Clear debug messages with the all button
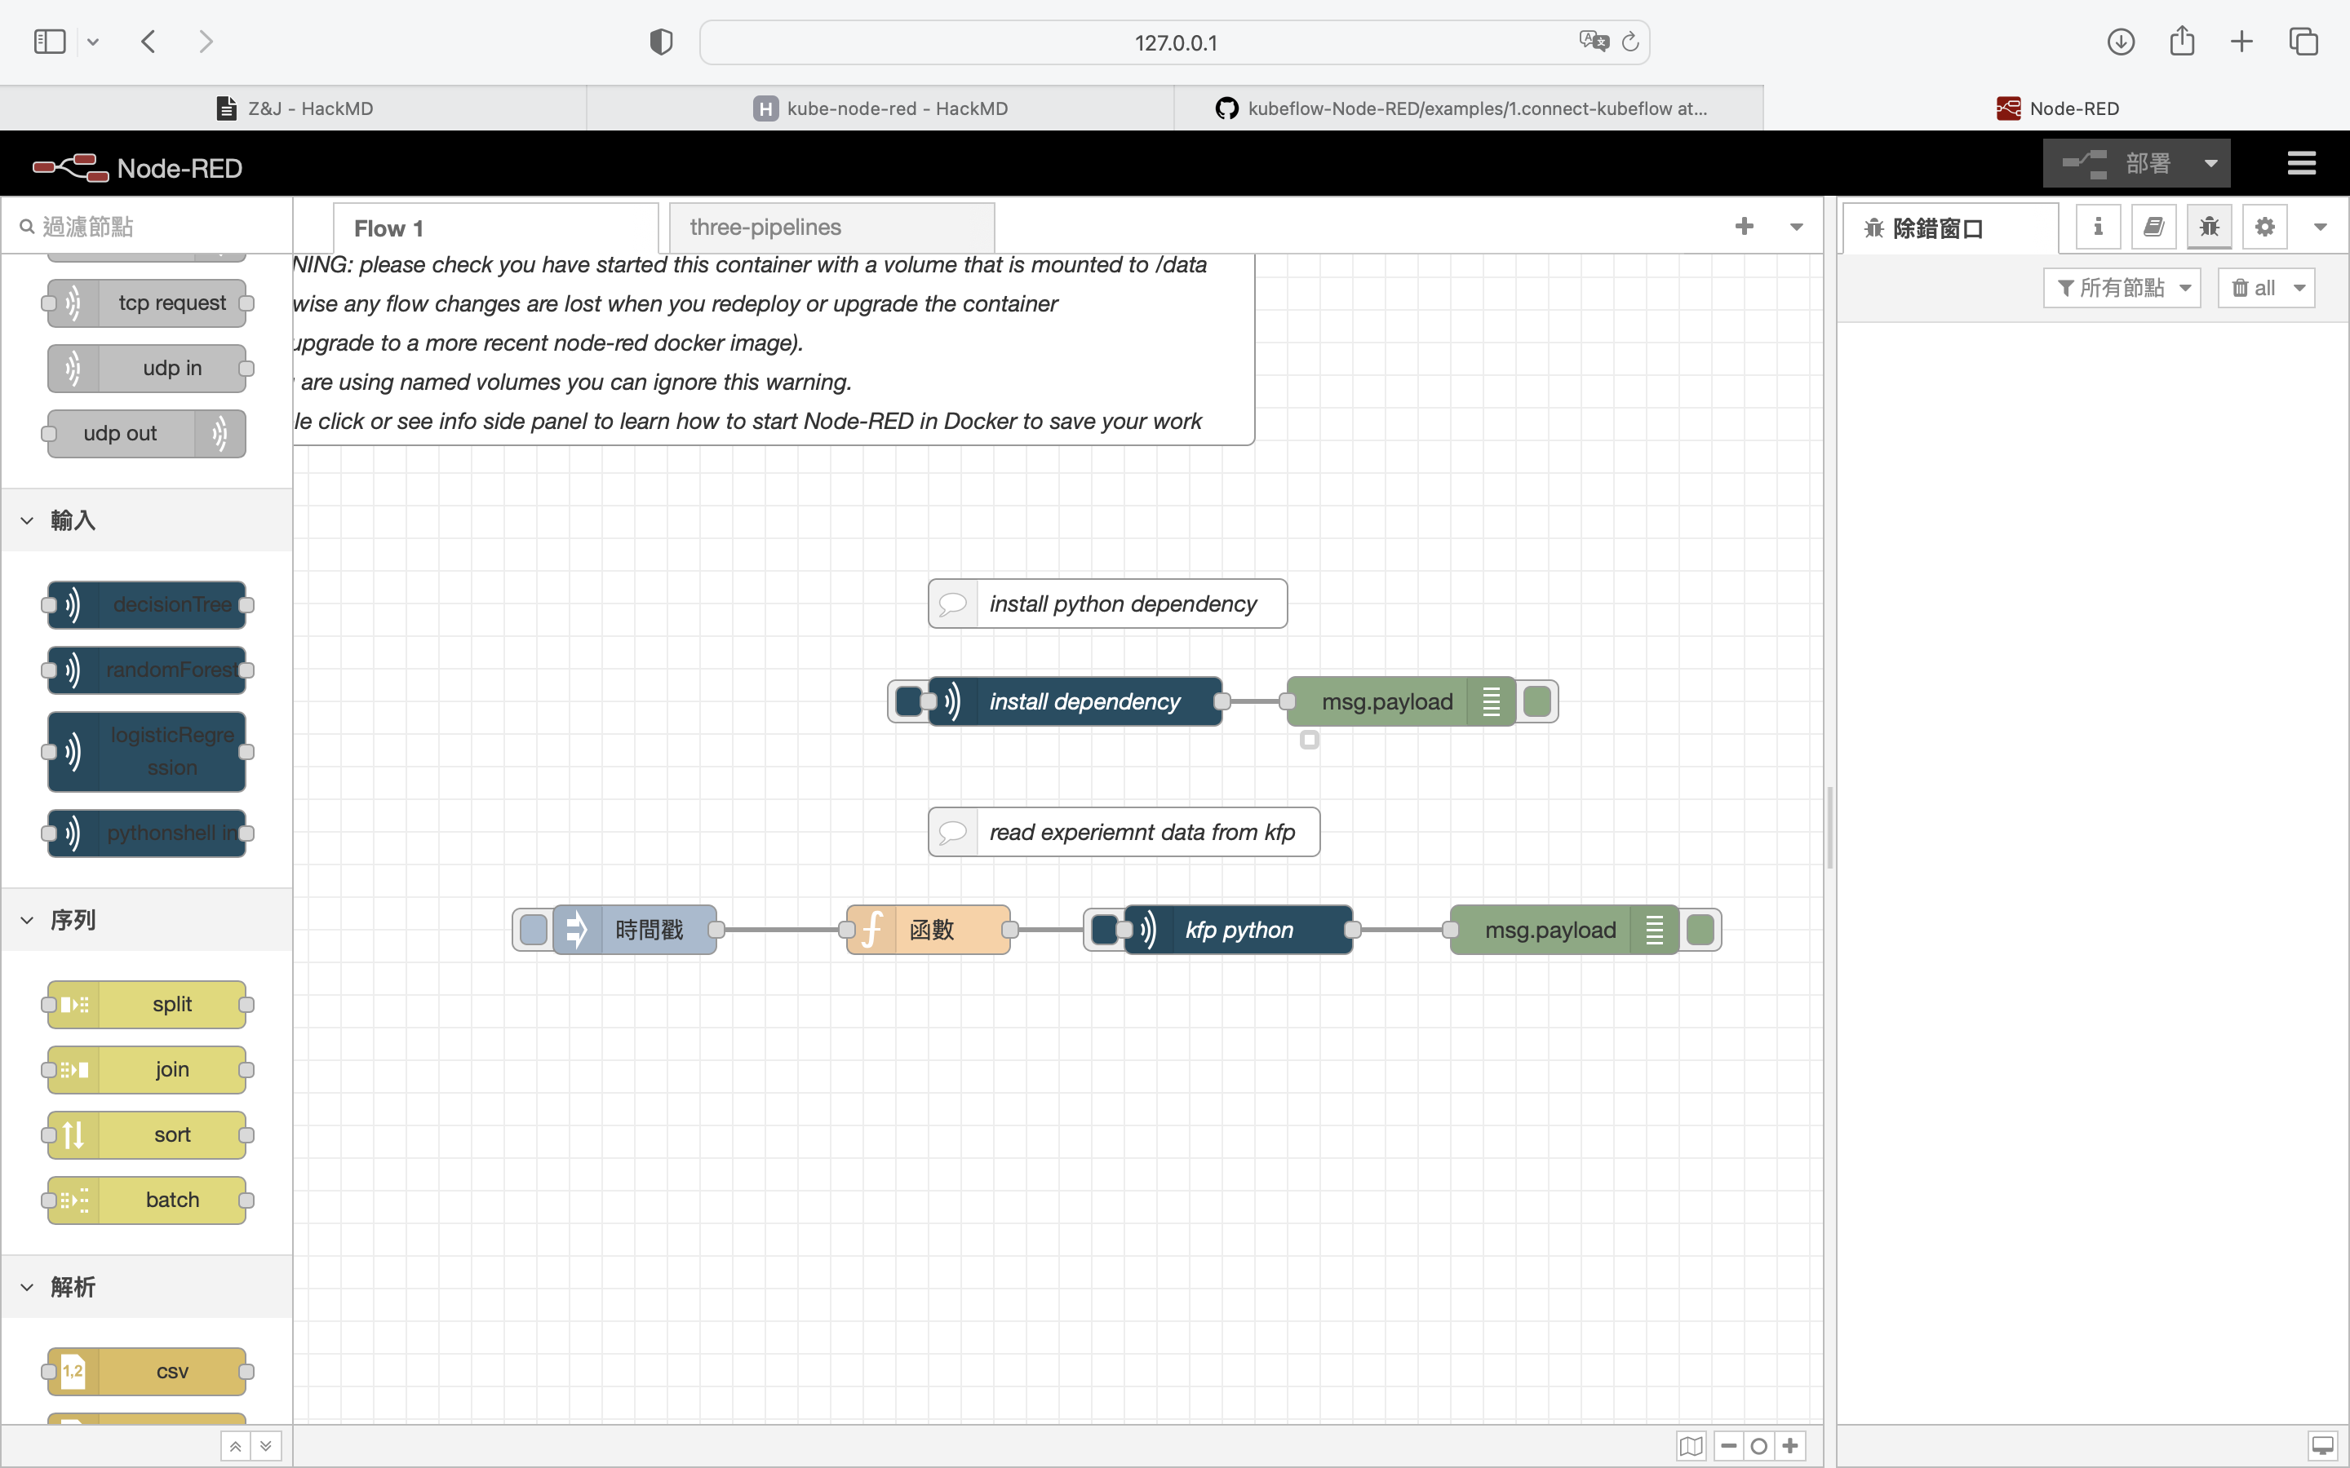This screenshot has height=1468, width=2350. point(2254,289)
